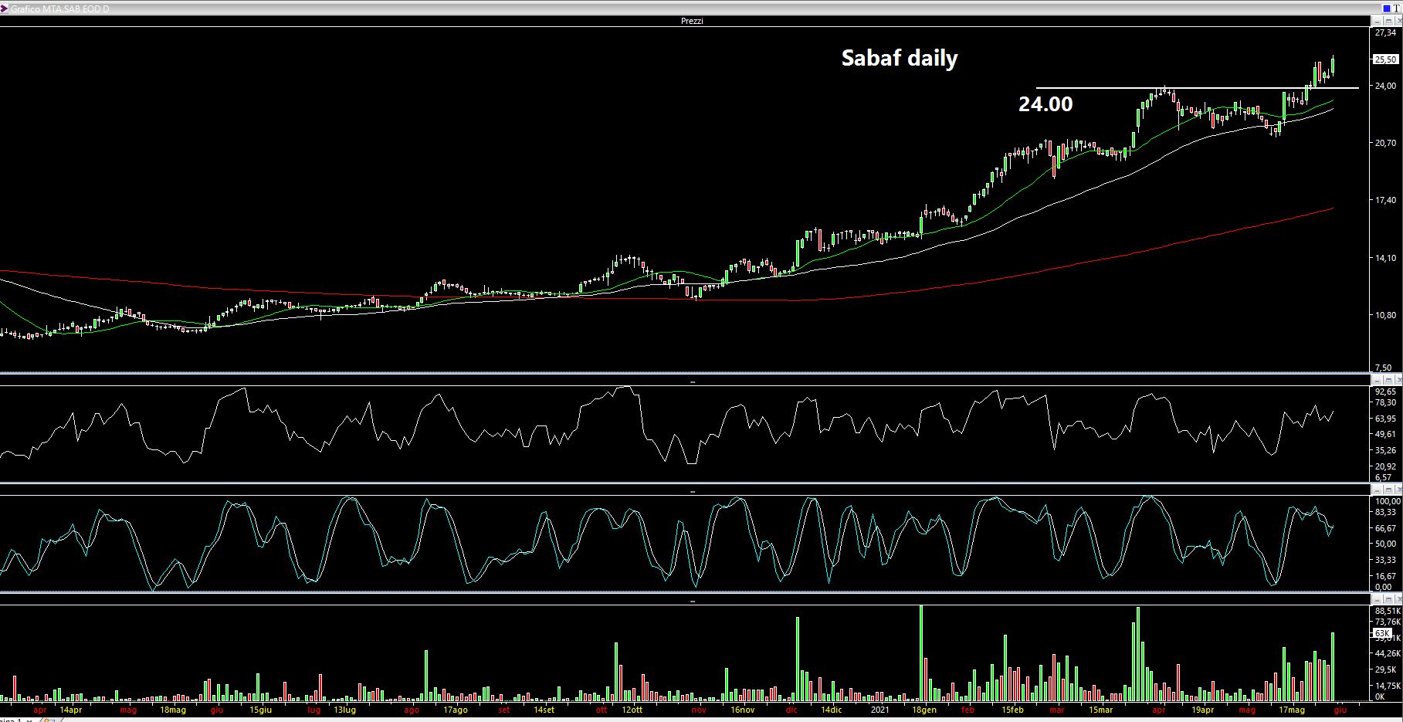
Task: Click the 100,00 stochastic axis value
Action: (x=1388, y=501)
